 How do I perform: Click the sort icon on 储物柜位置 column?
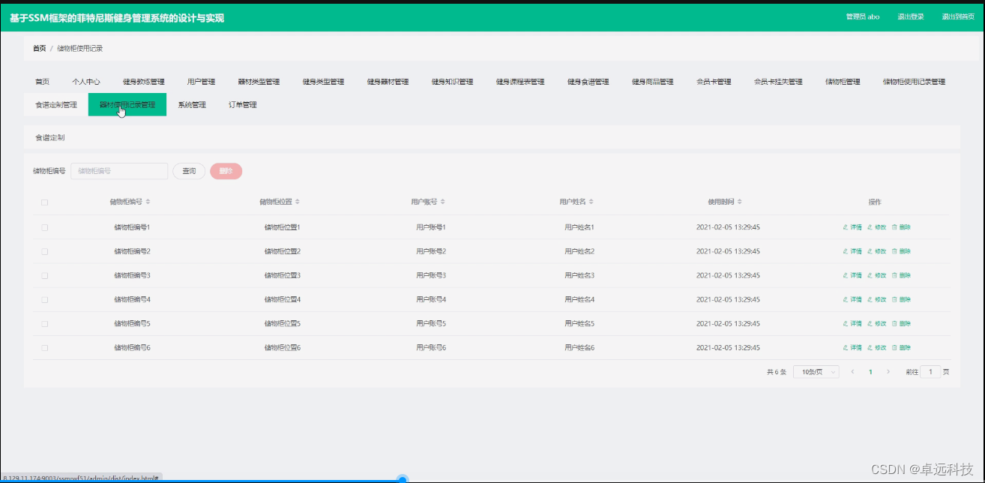coord(298,201)
